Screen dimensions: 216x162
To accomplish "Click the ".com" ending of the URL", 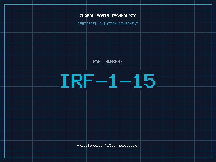I will 135,146.
